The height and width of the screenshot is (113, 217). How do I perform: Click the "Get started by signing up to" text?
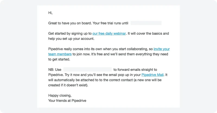(x=70, y=34)
